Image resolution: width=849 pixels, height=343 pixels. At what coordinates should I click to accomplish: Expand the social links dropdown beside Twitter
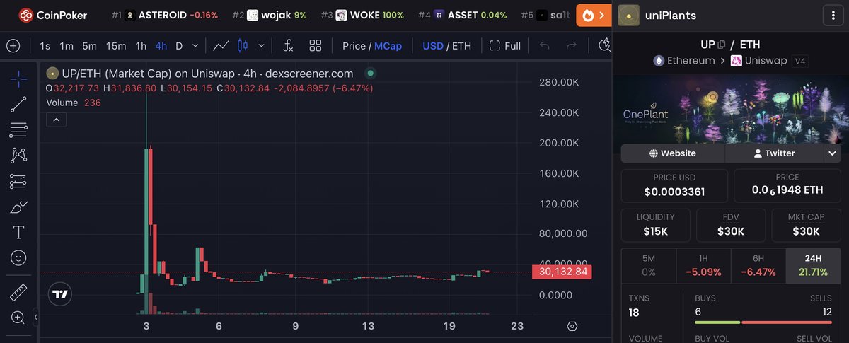coord(832,153)
